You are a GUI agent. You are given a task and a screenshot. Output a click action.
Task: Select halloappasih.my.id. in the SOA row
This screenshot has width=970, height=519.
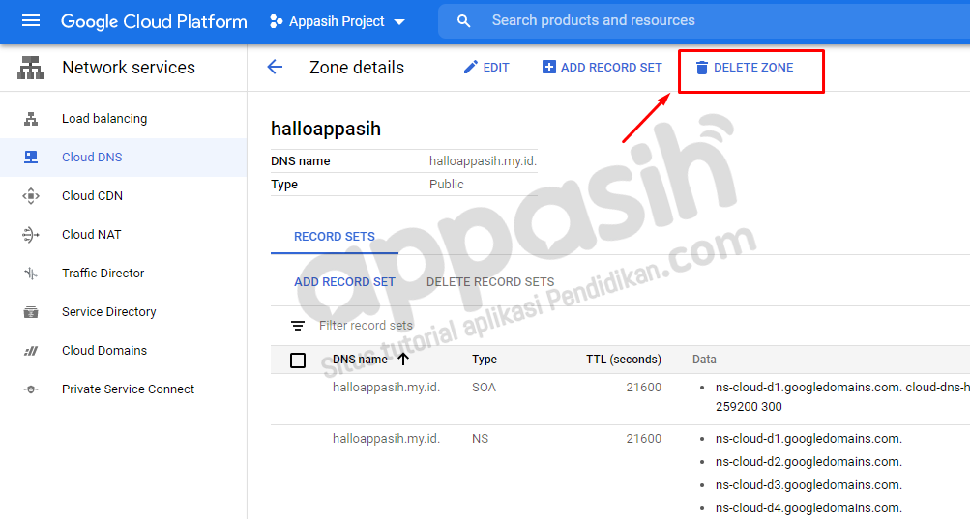click(x=386, y=388)
